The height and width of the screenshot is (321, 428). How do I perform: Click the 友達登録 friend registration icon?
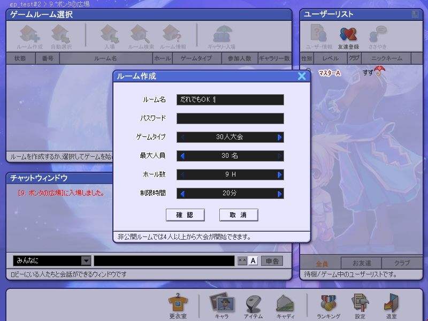[348, 38]
